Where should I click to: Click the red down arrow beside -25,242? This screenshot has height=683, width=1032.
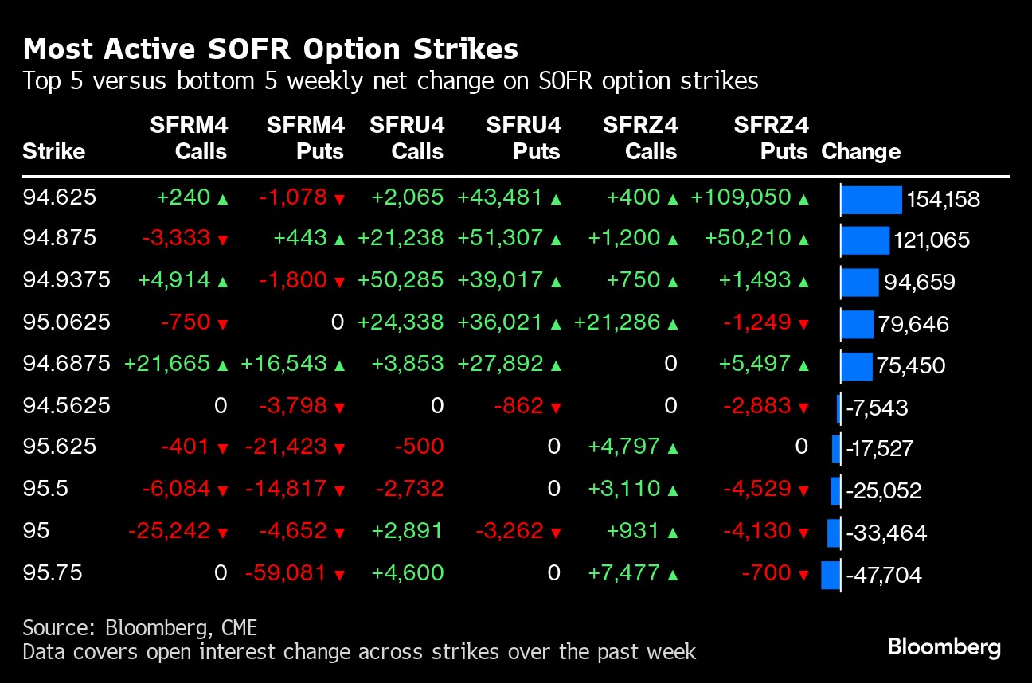click(223, 533)
